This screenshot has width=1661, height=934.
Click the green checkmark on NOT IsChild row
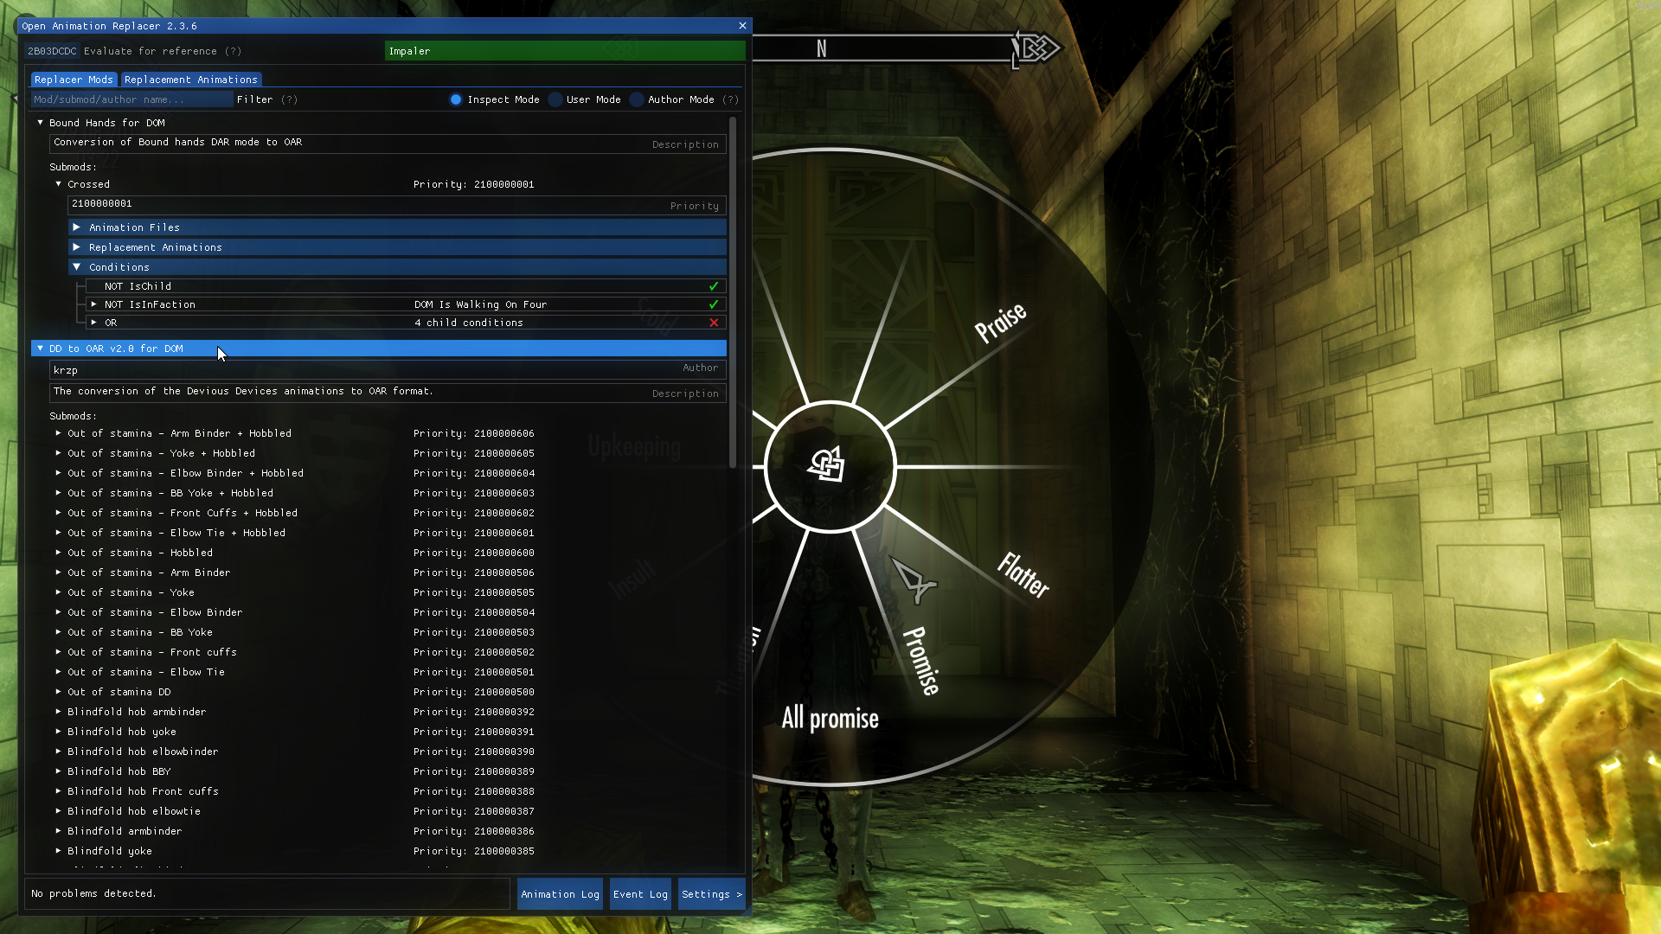tap(714, 286)
